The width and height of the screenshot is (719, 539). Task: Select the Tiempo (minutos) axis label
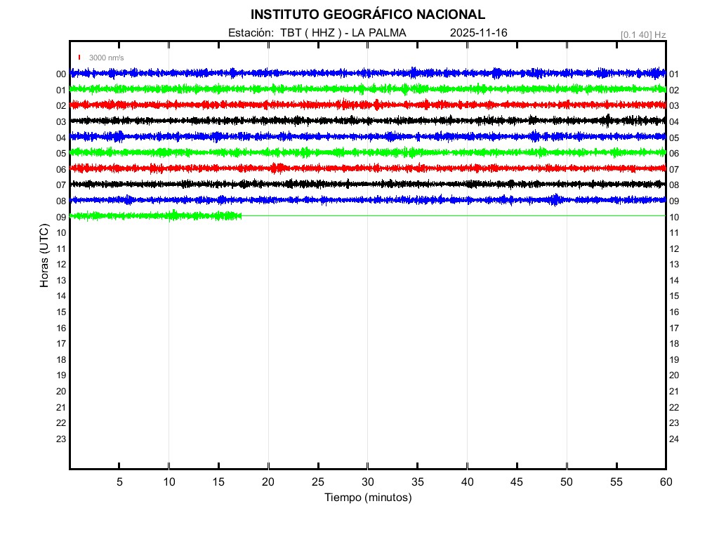(367, 498)
